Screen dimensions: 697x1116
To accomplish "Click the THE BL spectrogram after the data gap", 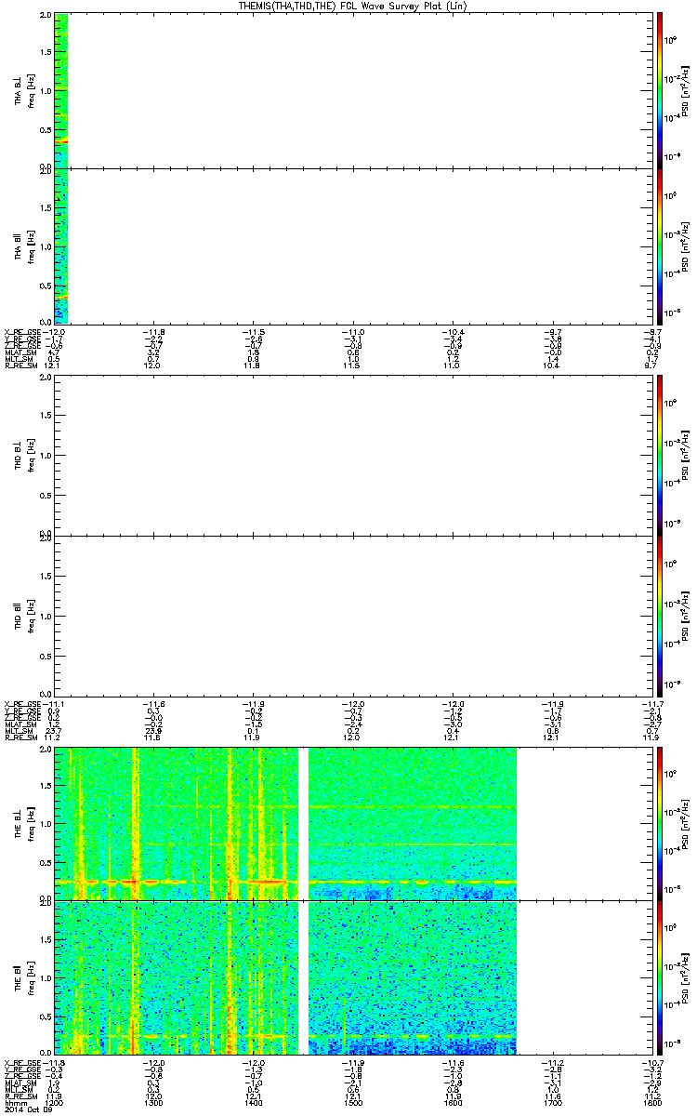I will pos(412,822).
